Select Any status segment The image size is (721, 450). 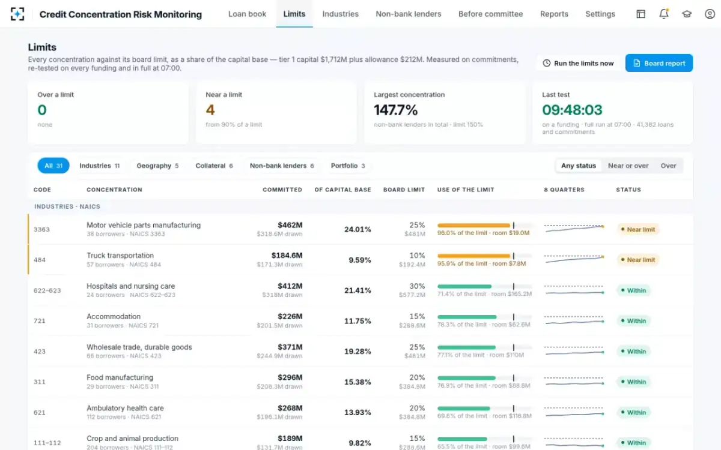coord(579,166)
